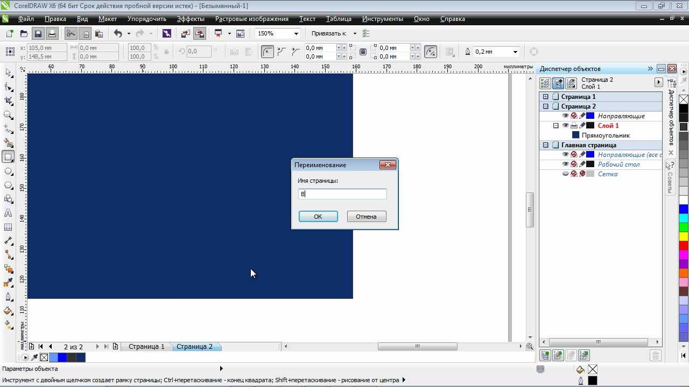Viewport: 689px width, 387px height.
Task: Switch to Страница 1 page tab
Action: (x=146, y=347)
